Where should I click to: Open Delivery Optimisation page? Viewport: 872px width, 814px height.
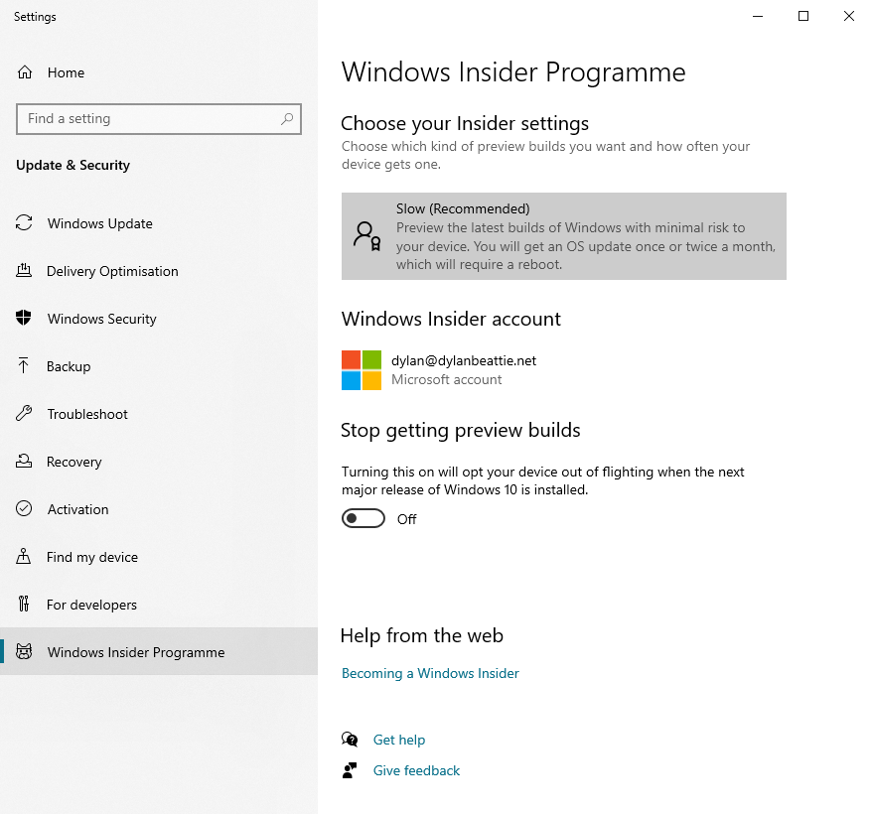tap(159, 271)
